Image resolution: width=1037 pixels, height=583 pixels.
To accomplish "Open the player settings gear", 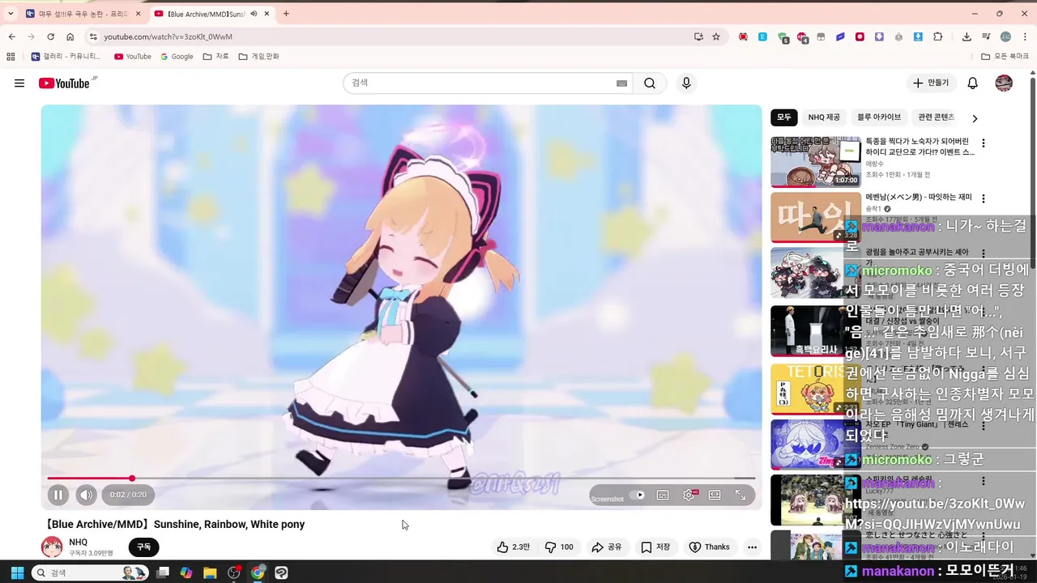I will [x=689, y=495].
